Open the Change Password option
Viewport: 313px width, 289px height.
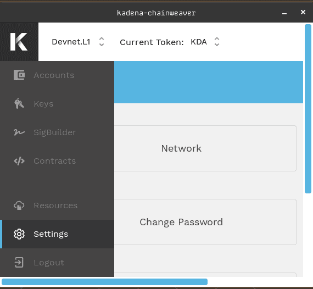point(205,222)
